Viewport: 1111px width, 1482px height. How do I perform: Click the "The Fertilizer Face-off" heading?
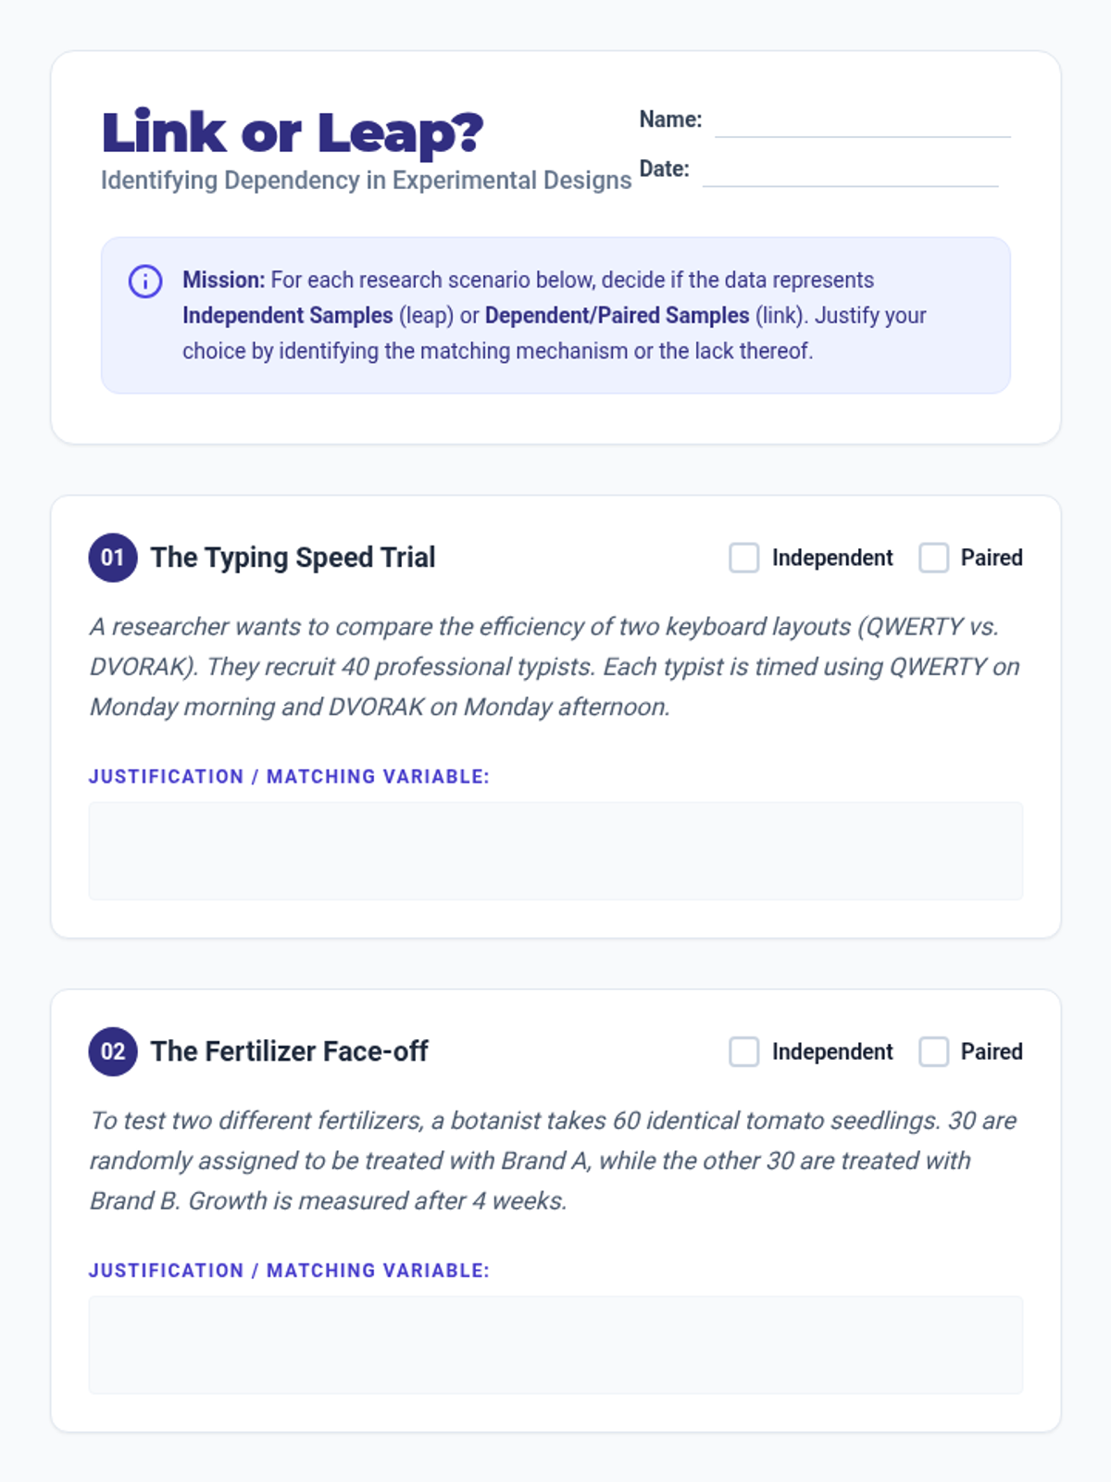(289, 1051)
